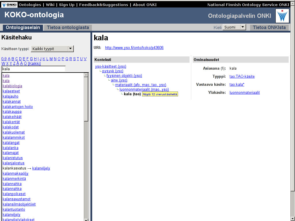Open tao:kala* corresponding concept link
This screenshot has width=295, height=221.
(237, 85)
